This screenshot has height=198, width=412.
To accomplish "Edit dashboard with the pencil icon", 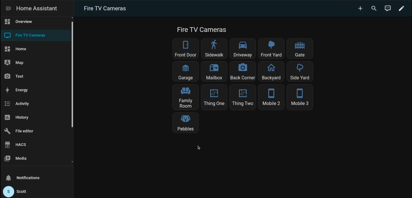I will [x=401, y=9].
